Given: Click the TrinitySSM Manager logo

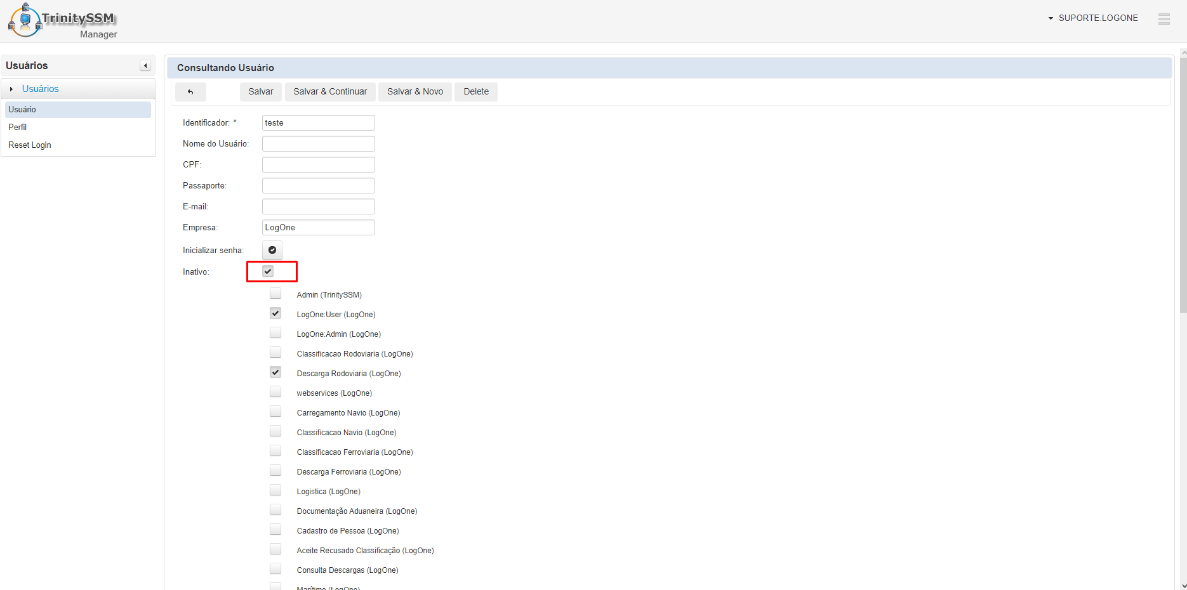Looking at the screenshot, I should click(x=62, y=22).
